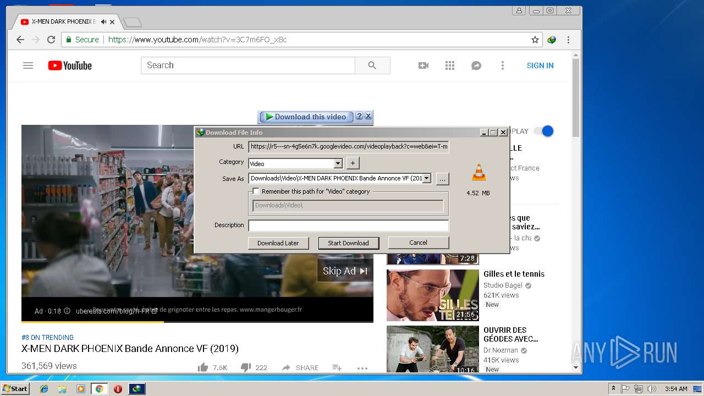Image resolution: width=704 pixels, height=396 pixels.
Task: Open ad link ubereats.com/blog/fr-FR
Action: (x=117, y=311)
